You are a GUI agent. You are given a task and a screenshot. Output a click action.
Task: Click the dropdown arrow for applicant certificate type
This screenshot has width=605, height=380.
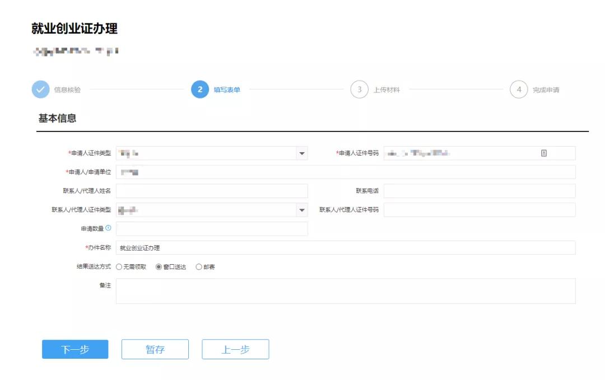(302, 152)
